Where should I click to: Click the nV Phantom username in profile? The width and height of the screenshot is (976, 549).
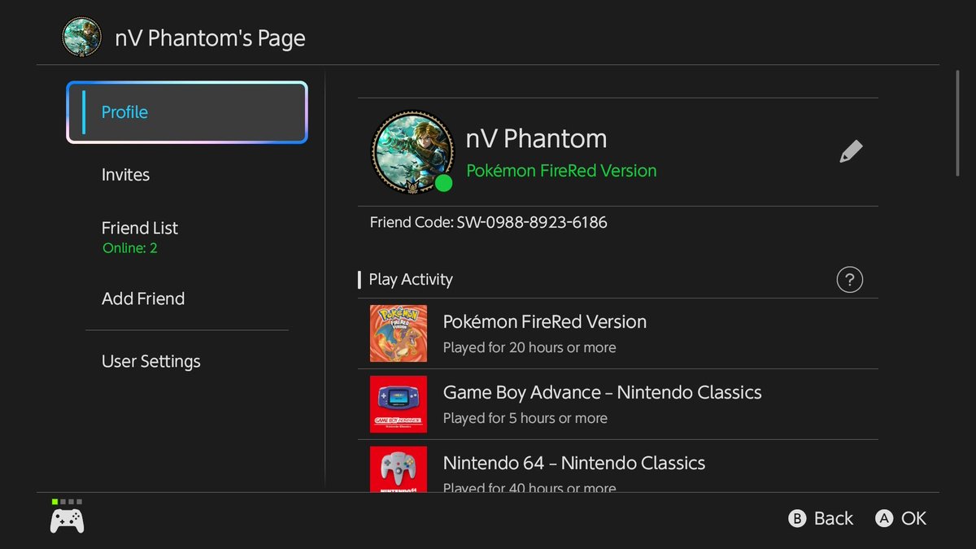537,139
